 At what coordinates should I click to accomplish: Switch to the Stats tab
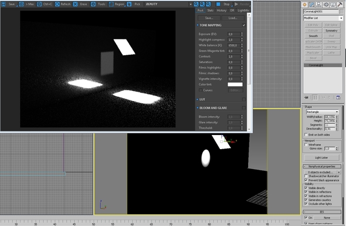(211, 11)
